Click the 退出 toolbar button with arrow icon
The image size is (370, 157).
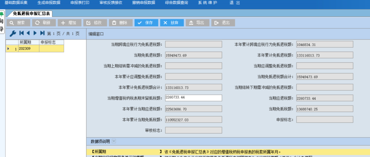[x=223, y=23]
